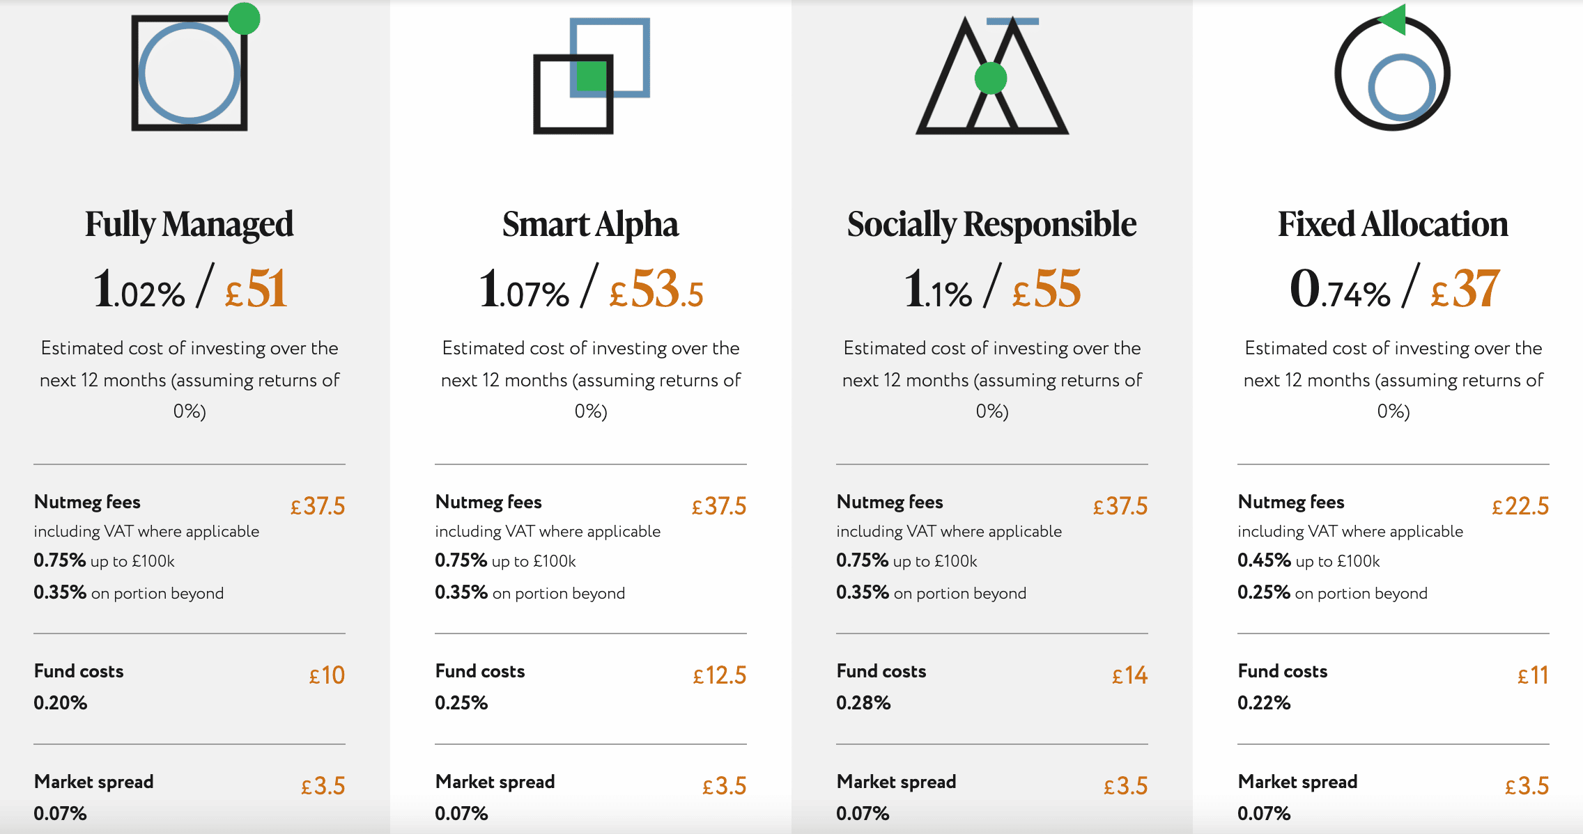Click the 0.45% up to £100k fee text
1583x834 pixels.
pos(1308,560)
